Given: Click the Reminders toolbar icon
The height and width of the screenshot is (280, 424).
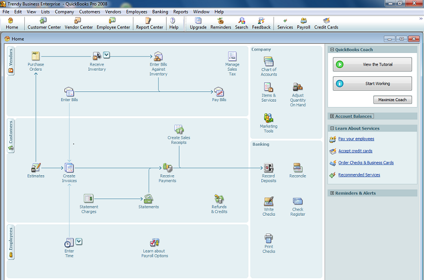Looking at the screenshot, I should click(221, 24).
